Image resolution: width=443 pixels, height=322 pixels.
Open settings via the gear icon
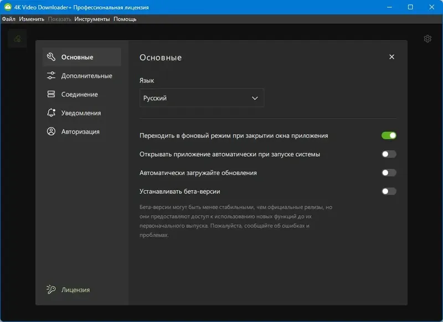[428, 39]
